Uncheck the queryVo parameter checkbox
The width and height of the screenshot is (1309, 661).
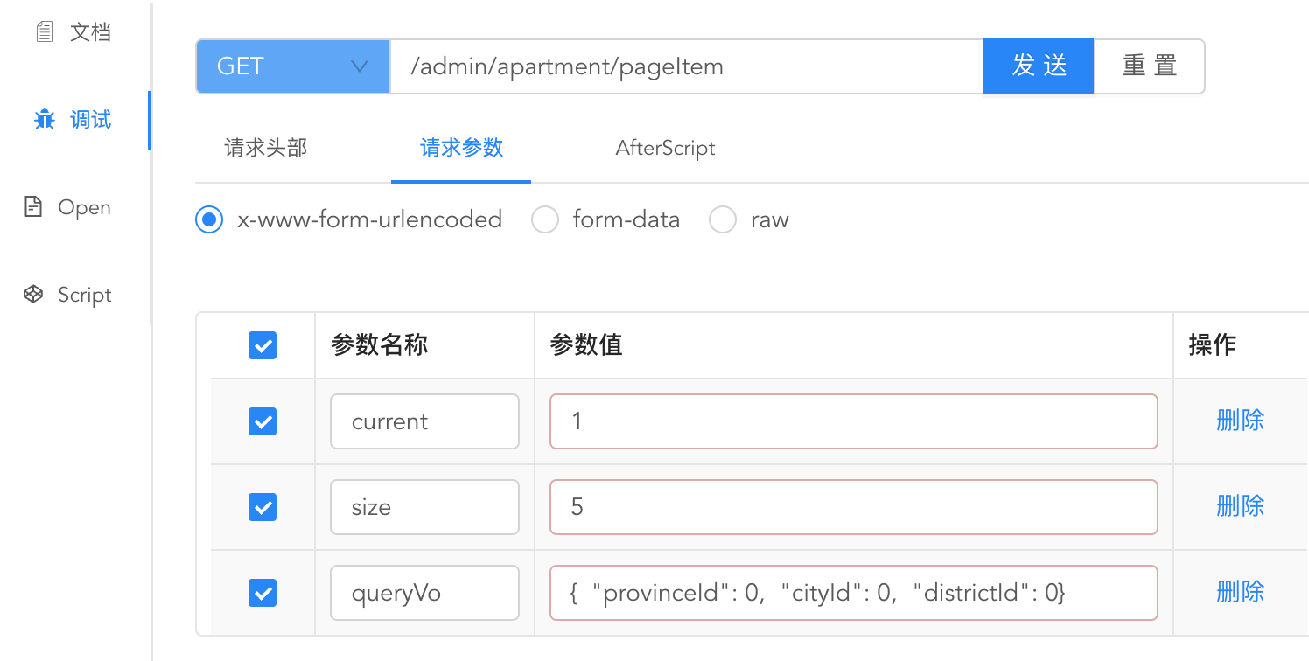point(262,594)
